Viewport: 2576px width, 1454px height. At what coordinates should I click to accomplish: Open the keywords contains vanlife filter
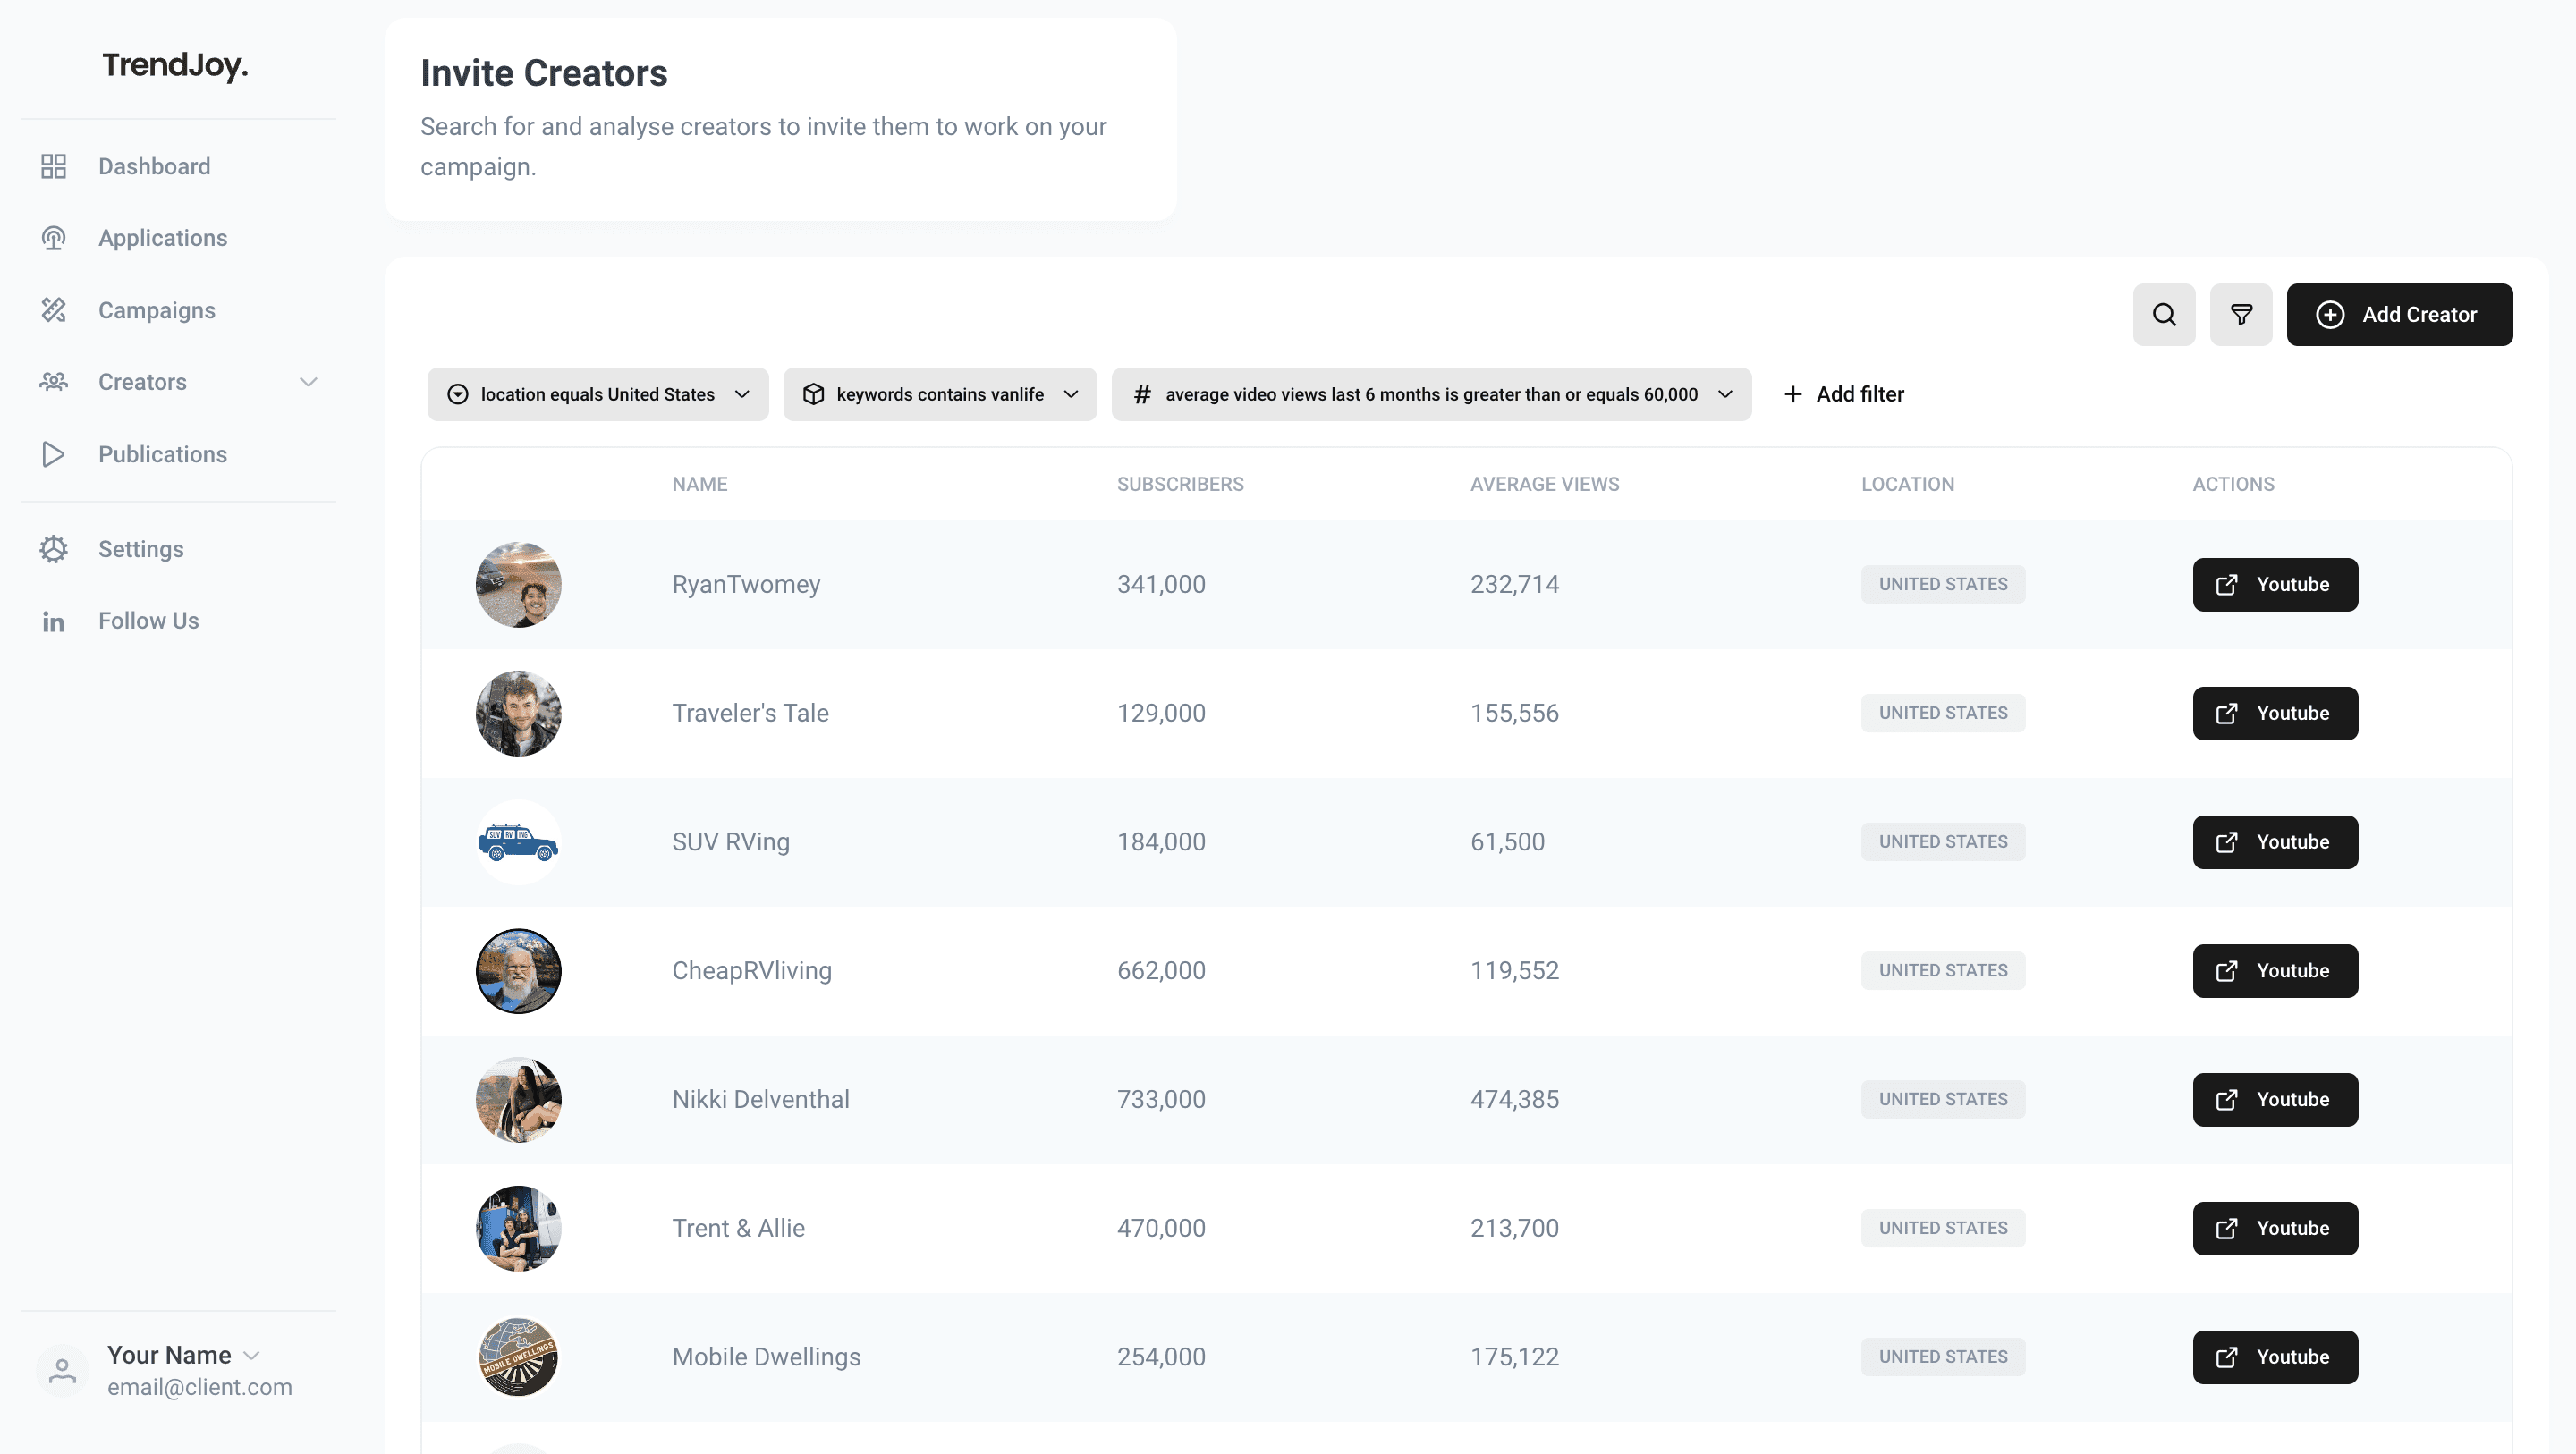pyautogui.click(x=940, y=394)
